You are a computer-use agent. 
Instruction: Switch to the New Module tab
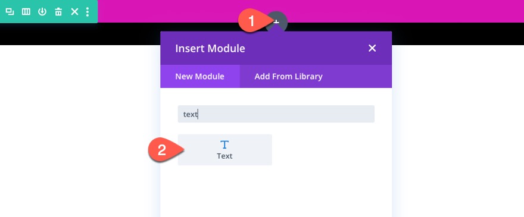200,77
